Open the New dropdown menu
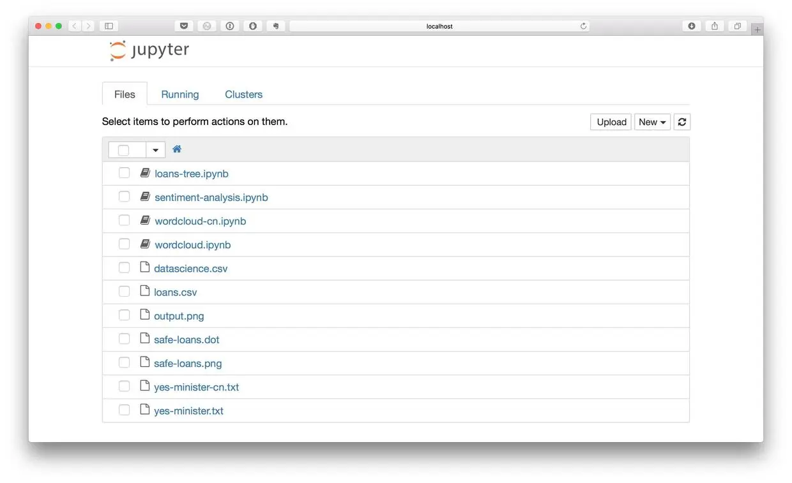792x483 pixels. coord(652,122)
